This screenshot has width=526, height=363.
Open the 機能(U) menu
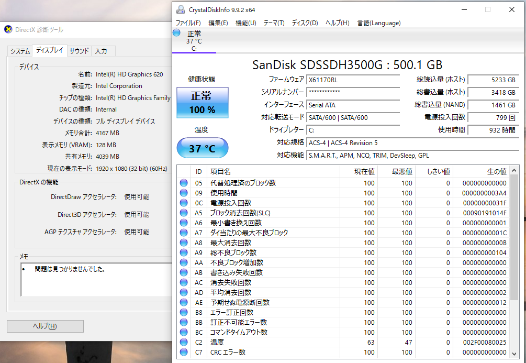coord(246,23)
